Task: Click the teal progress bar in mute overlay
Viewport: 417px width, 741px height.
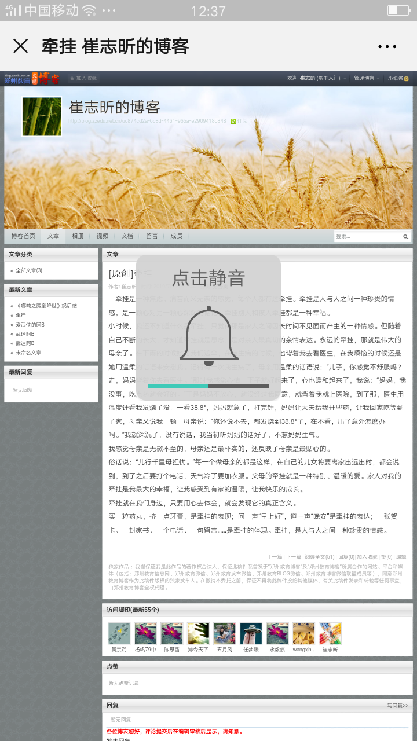Action: (x=178, y=386)
